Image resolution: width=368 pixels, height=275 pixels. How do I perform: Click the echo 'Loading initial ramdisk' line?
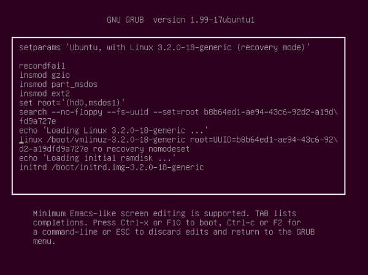98,158
